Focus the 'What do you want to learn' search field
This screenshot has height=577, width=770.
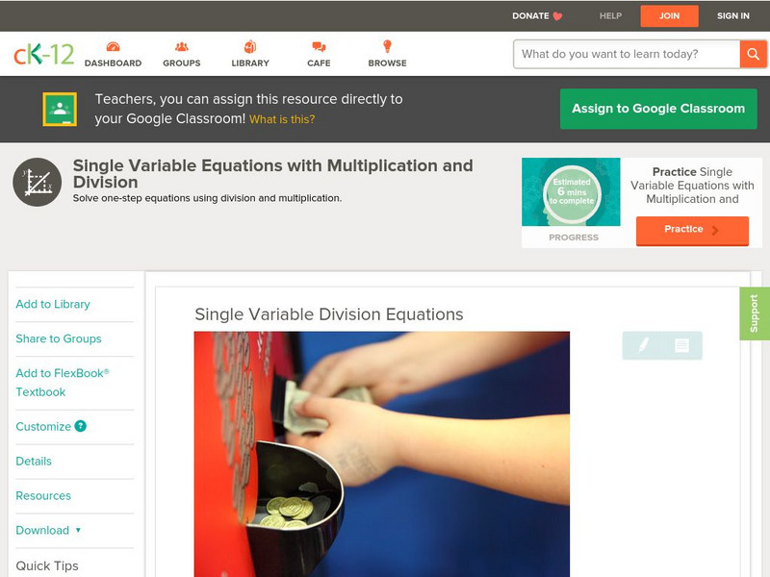(627, 54)
